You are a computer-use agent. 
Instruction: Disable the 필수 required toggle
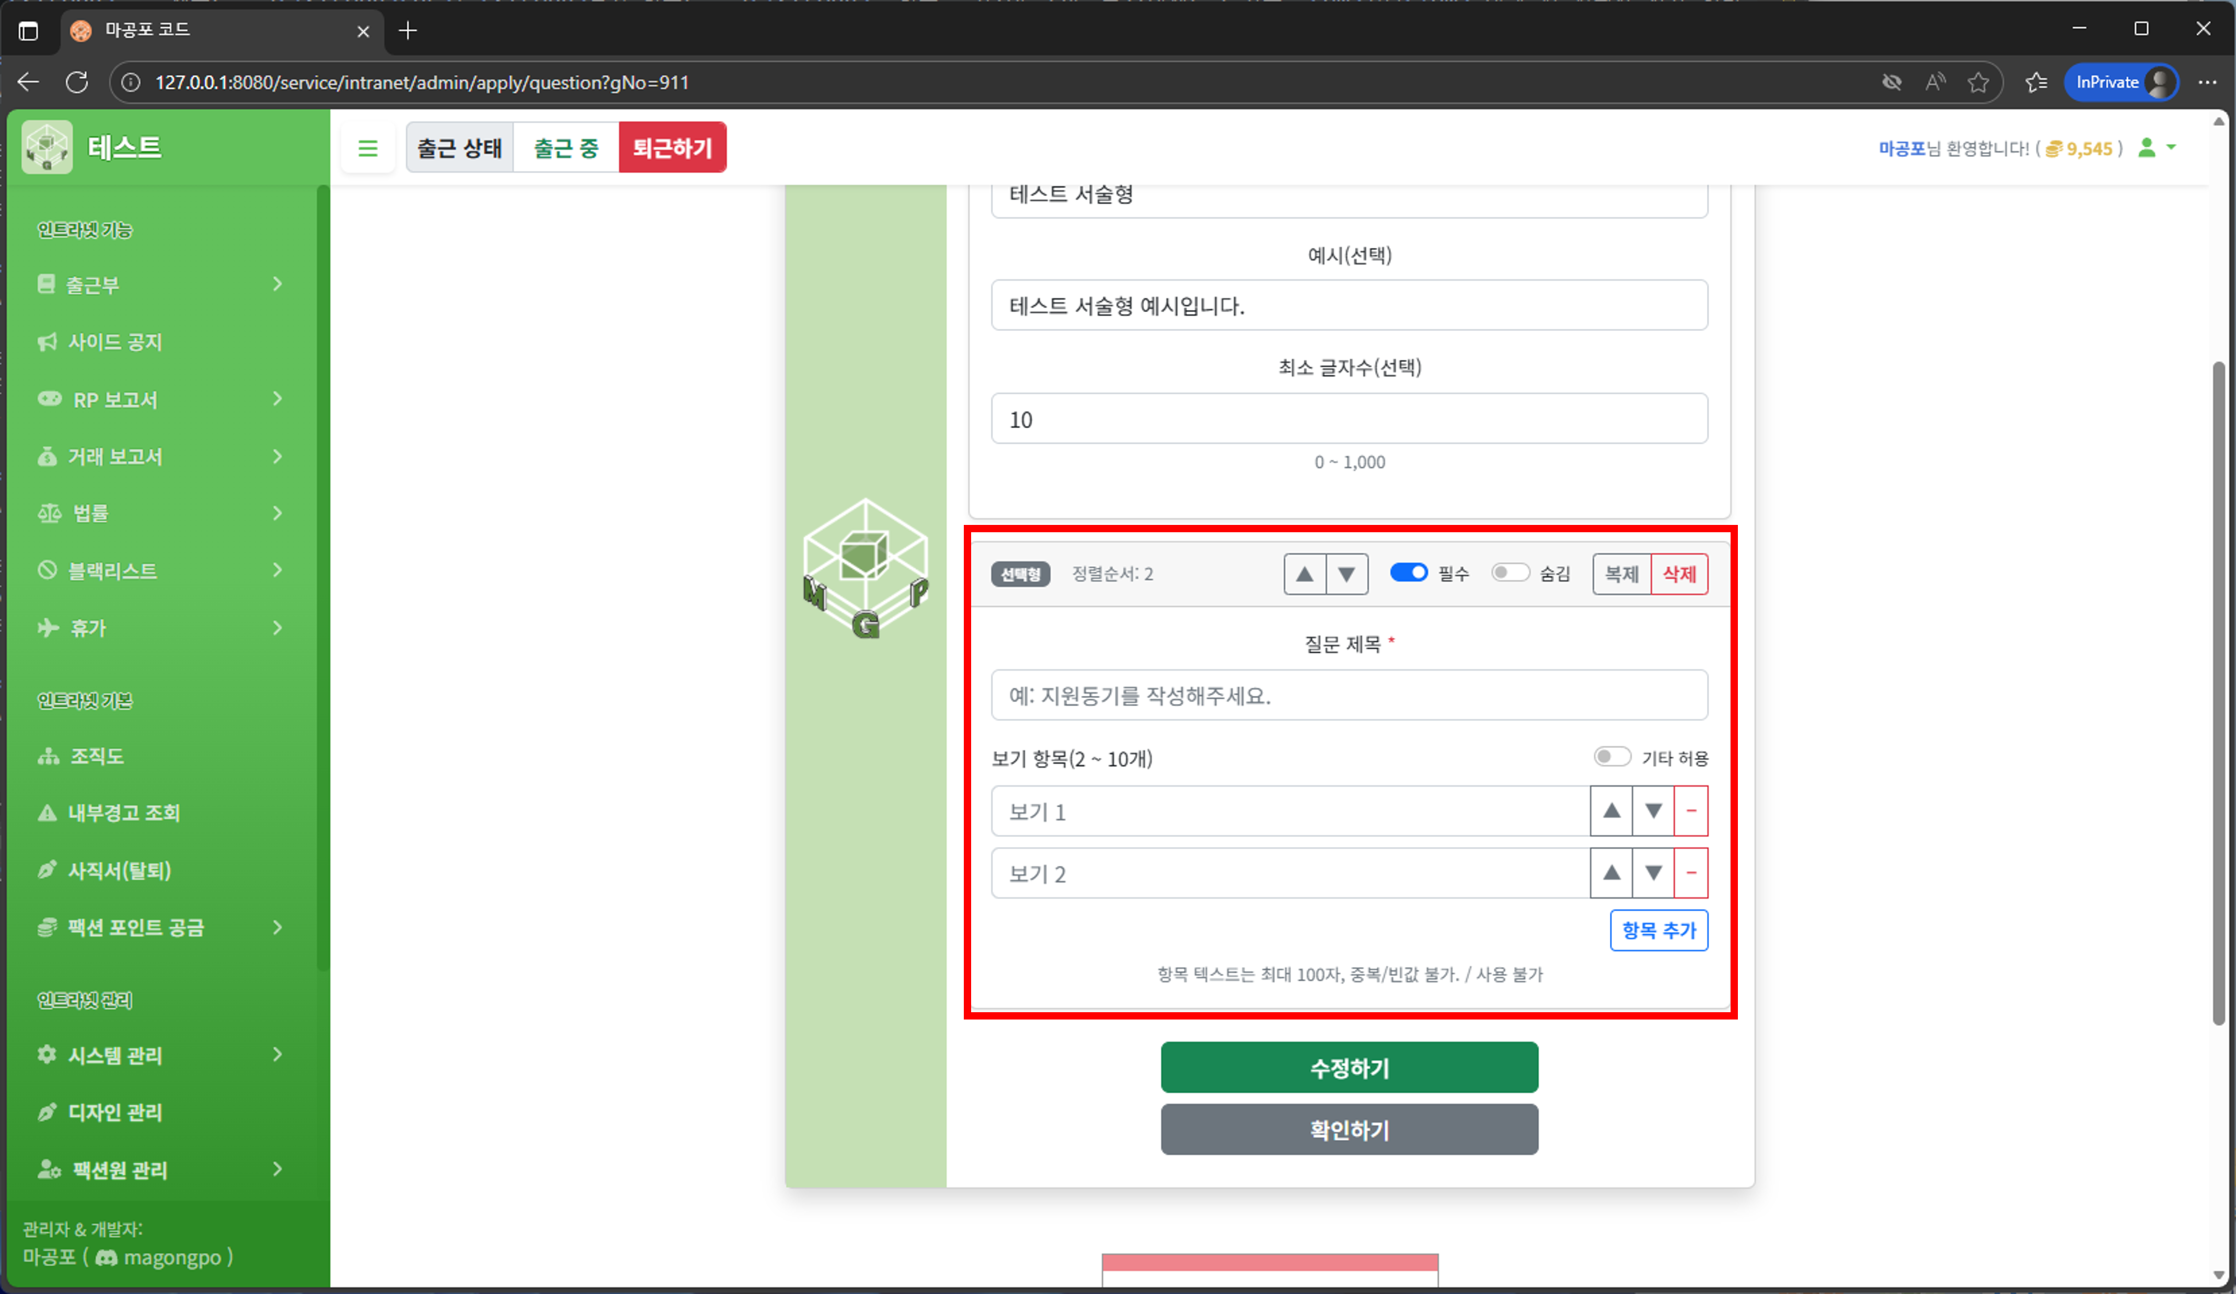pos(1409,574)
